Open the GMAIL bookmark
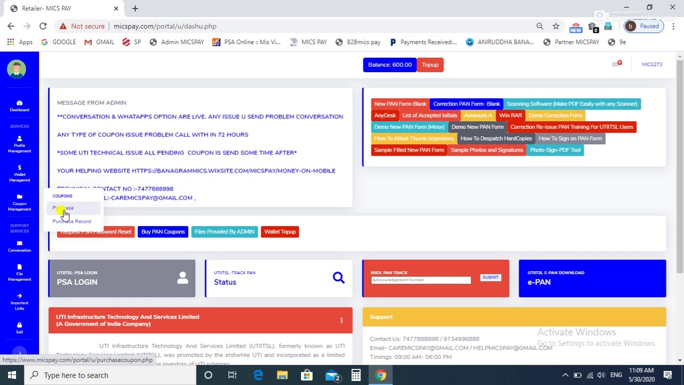 coord(99,42)
